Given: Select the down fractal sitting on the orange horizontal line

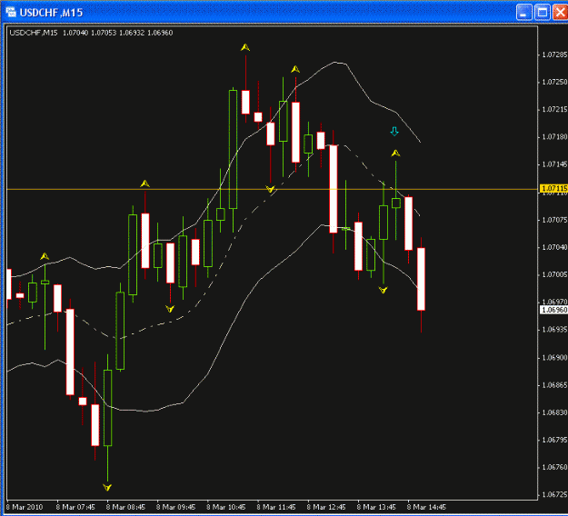Looking at the screenshot, I should point(270,189).
